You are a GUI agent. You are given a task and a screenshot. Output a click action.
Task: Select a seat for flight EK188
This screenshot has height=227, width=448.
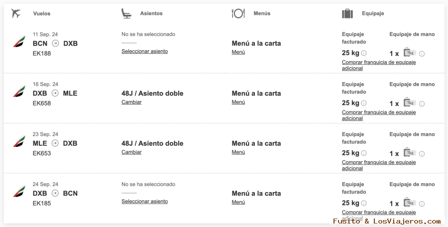[144, 51]
